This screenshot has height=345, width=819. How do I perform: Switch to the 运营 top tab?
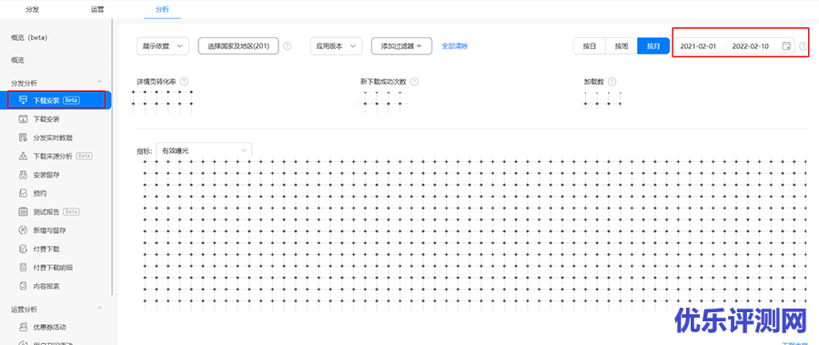click(97, 9)
